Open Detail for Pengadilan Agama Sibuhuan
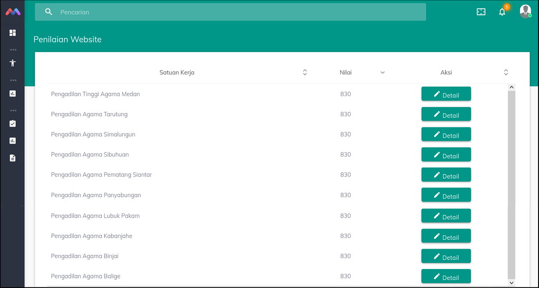The height and width of the screenshot is (288, 539). coord(446,155)
